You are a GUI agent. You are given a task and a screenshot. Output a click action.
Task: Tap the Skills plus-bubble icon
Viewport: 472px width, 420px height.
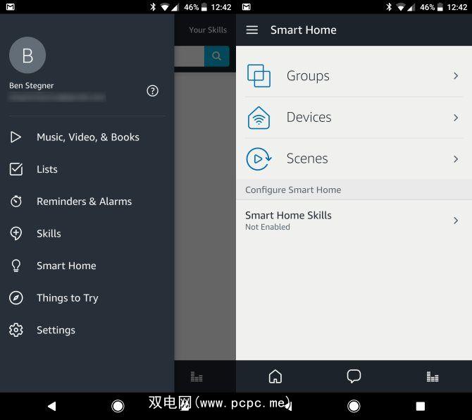16,233
